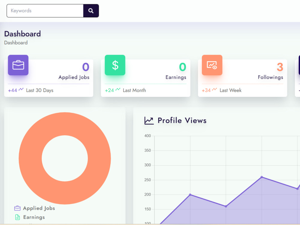The width and height of the screenshot is (300, 225).
Task: Click the Profile Views title
Action: (x=182, y=121)
